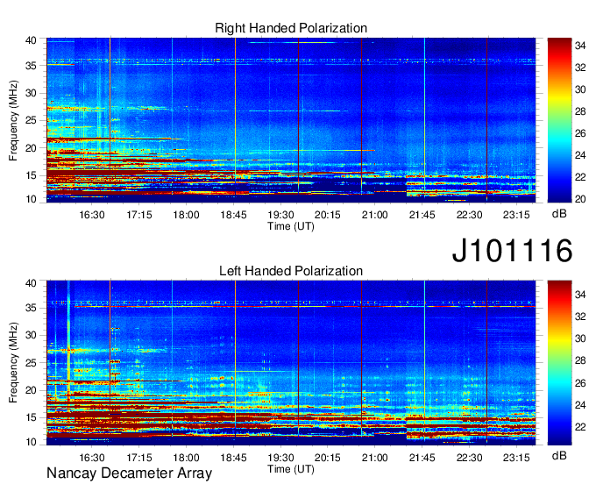Click the dB unit label of Right Handed color bar
Screen dimensions: 596x484
pos(559,214)
